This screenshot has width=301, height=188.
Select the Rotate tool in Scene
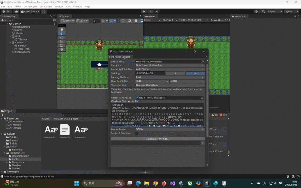click(62, 37)
